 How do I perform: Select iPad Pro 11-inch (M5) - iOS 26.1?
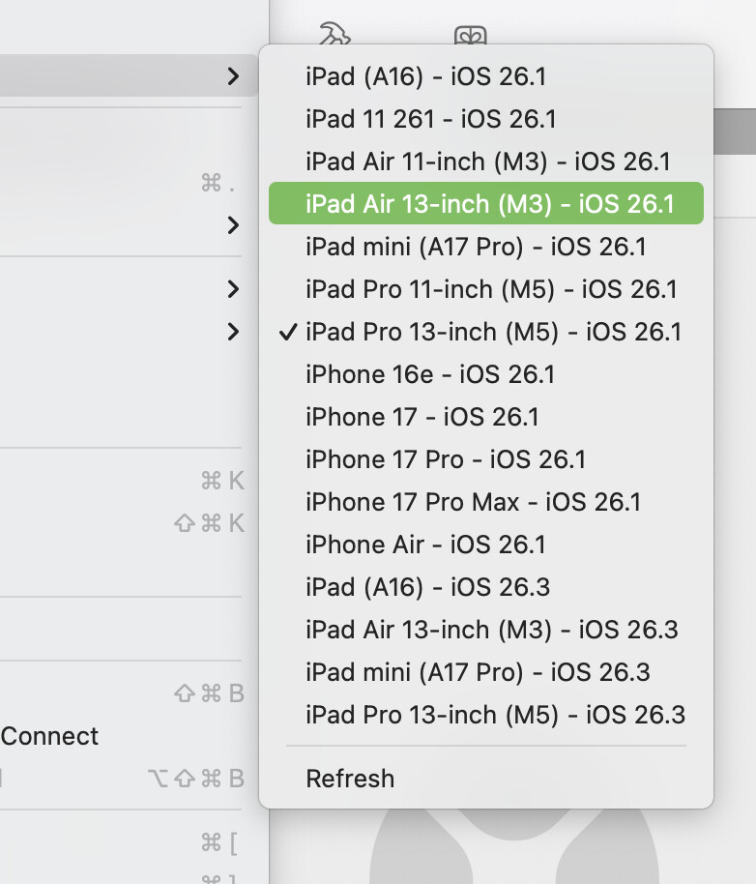[491, 289]
